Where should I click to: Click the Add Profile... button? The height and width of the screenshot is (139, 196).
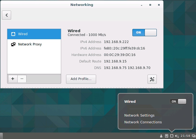(x=81, y=79)
